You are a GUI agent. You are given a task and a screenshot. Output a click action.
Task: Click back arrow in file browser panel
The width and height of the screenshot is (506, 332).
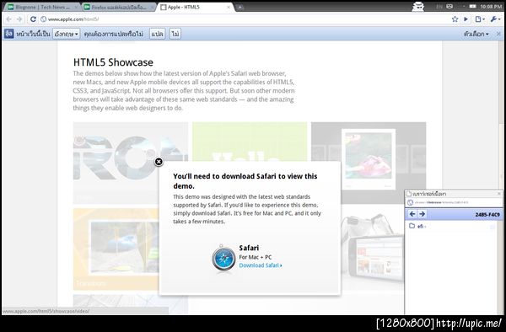(412, 214)
